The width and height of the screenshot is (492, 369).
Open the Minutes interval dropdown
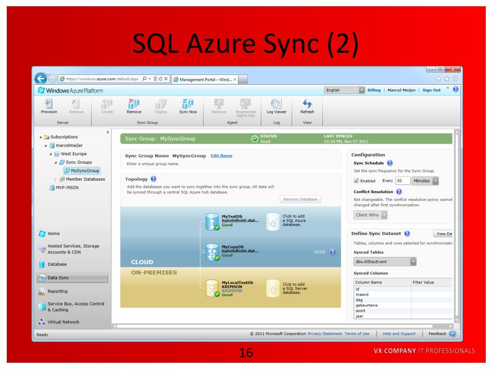pos(425,181)
